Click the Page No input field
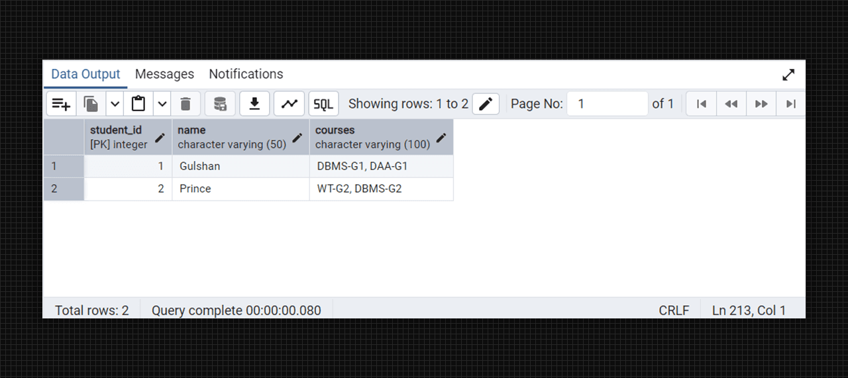The image size is (848, 378). click(607, 104)
